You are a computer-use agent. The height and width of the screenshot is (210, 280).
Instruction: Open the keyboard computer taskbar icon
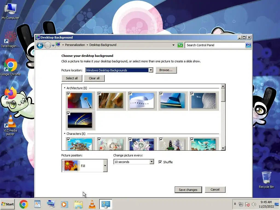click(x=51, y=204)
